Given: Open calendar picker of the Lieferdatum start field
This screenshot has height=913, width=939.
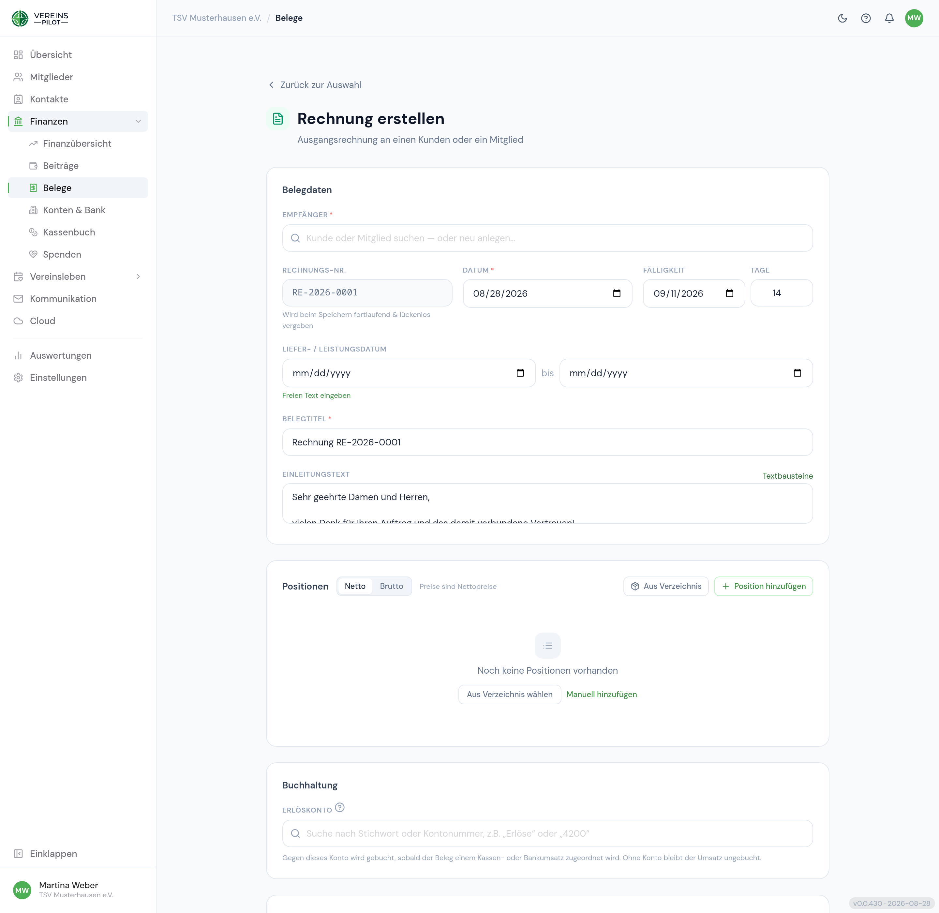Looking at the screenshot, I should (520, 373).
